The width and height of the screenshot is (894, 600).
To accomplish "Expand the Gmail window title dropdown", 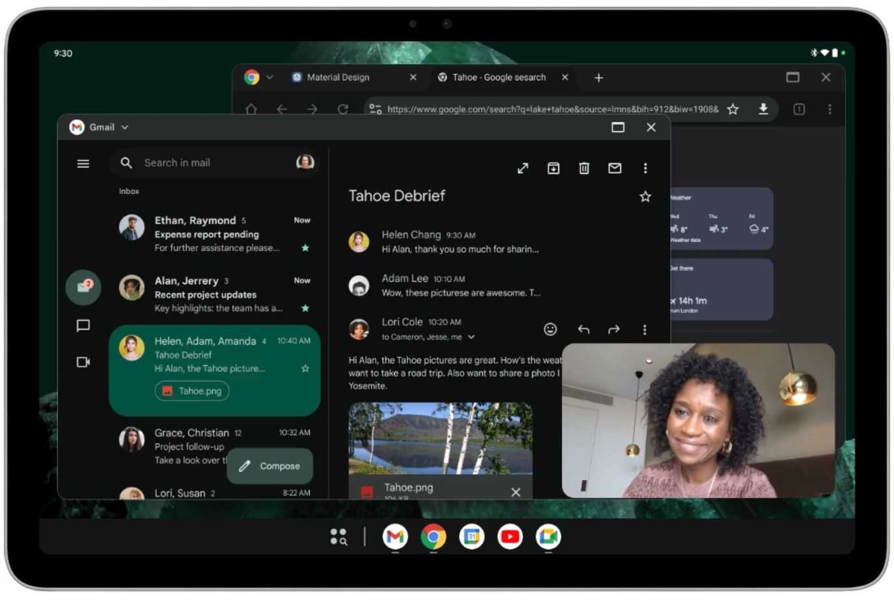I will point(125,127).
